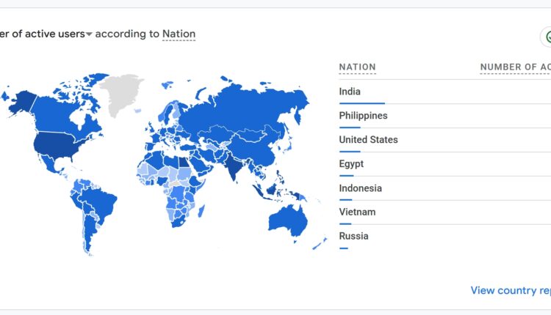Select Vietnam in the nation list
This screenshot has width=551, height=315.
[357, 212]
